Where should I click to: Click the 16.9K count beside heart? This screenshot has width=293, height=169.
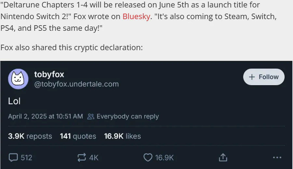tap(164, 158)
